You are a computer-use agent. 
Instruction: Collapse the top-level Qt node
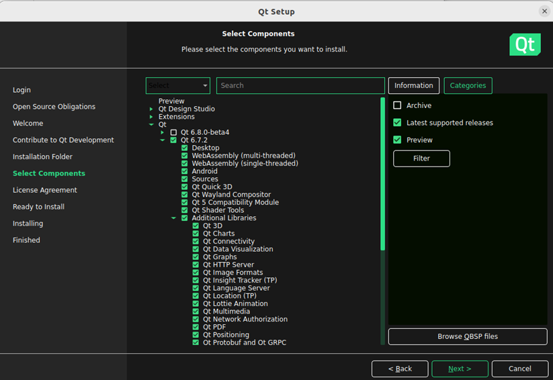151,124
